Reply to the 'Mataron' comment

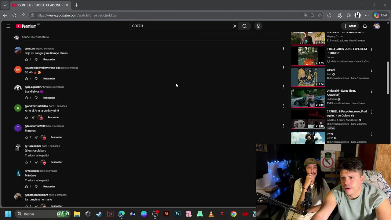pyautogui.click(x=57, y=137)
